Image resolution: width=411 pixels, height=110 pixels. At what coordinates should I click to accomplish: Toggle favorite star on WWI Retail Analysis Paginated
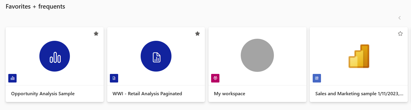pyautogui.click(x=198, y=34)
